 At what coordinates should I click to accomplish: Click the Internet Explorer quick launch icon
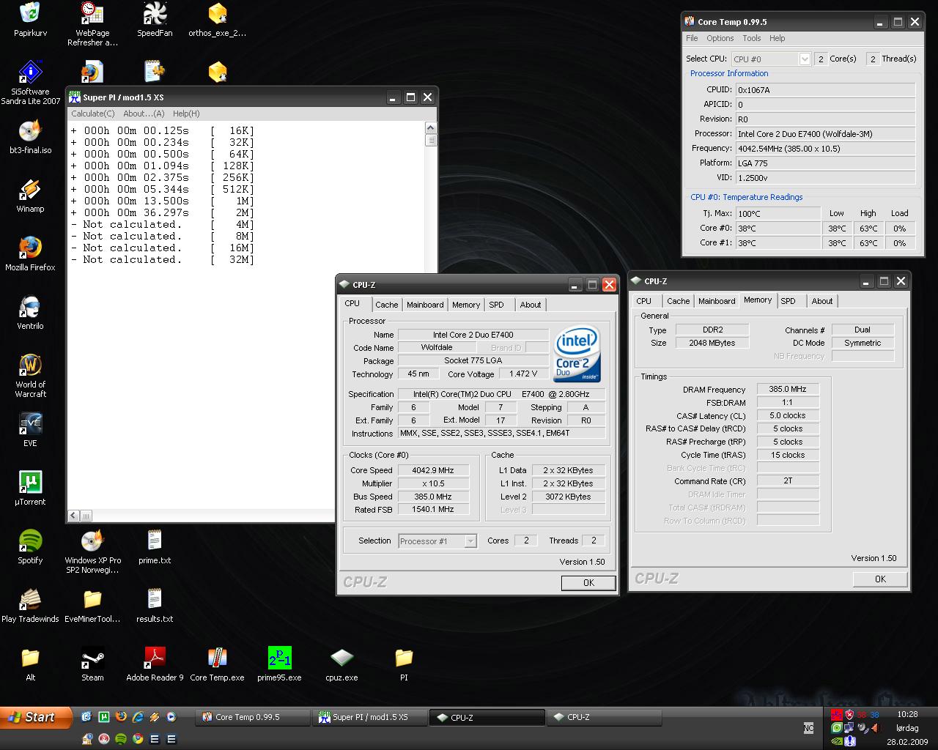tap(138, 717)
